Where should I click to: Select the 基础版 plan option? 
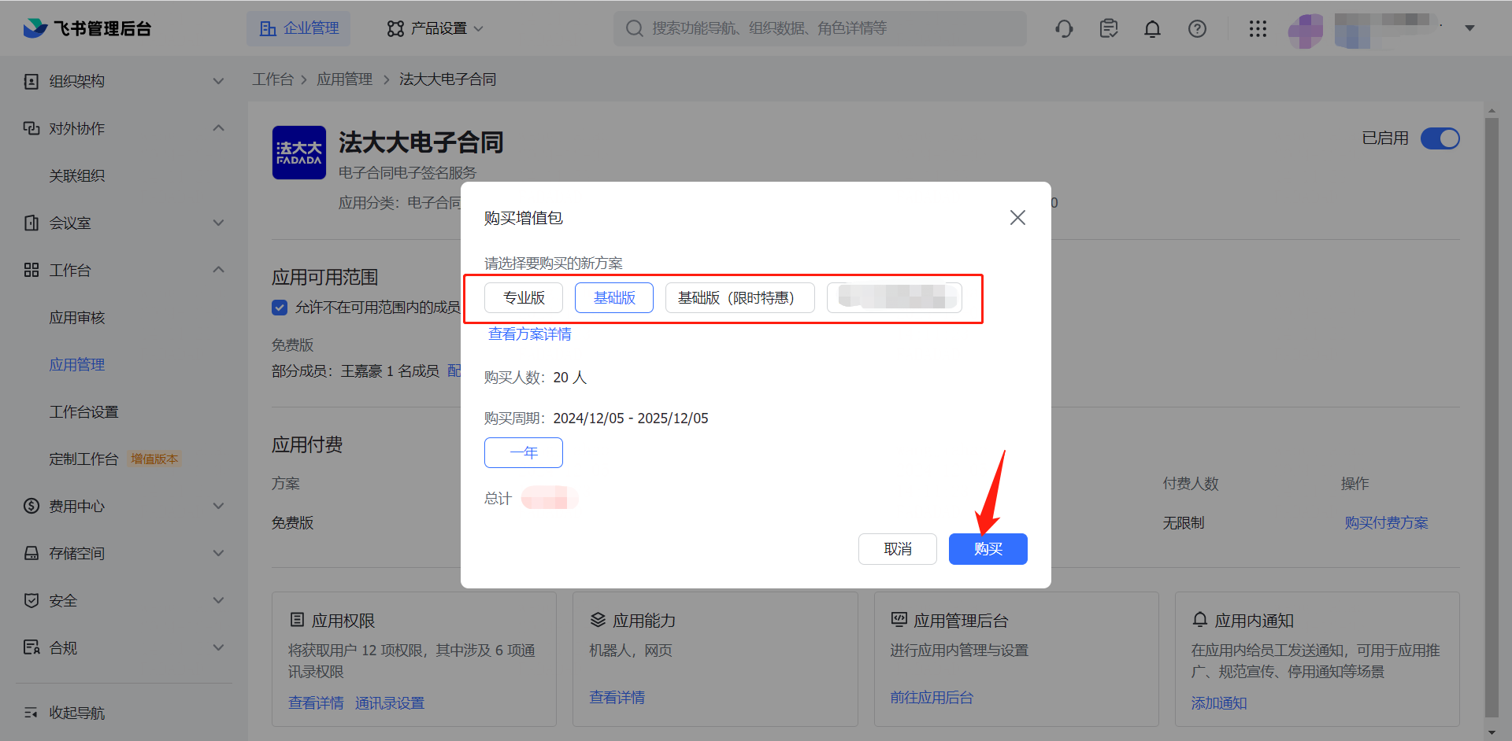click(x=614, y=297)
